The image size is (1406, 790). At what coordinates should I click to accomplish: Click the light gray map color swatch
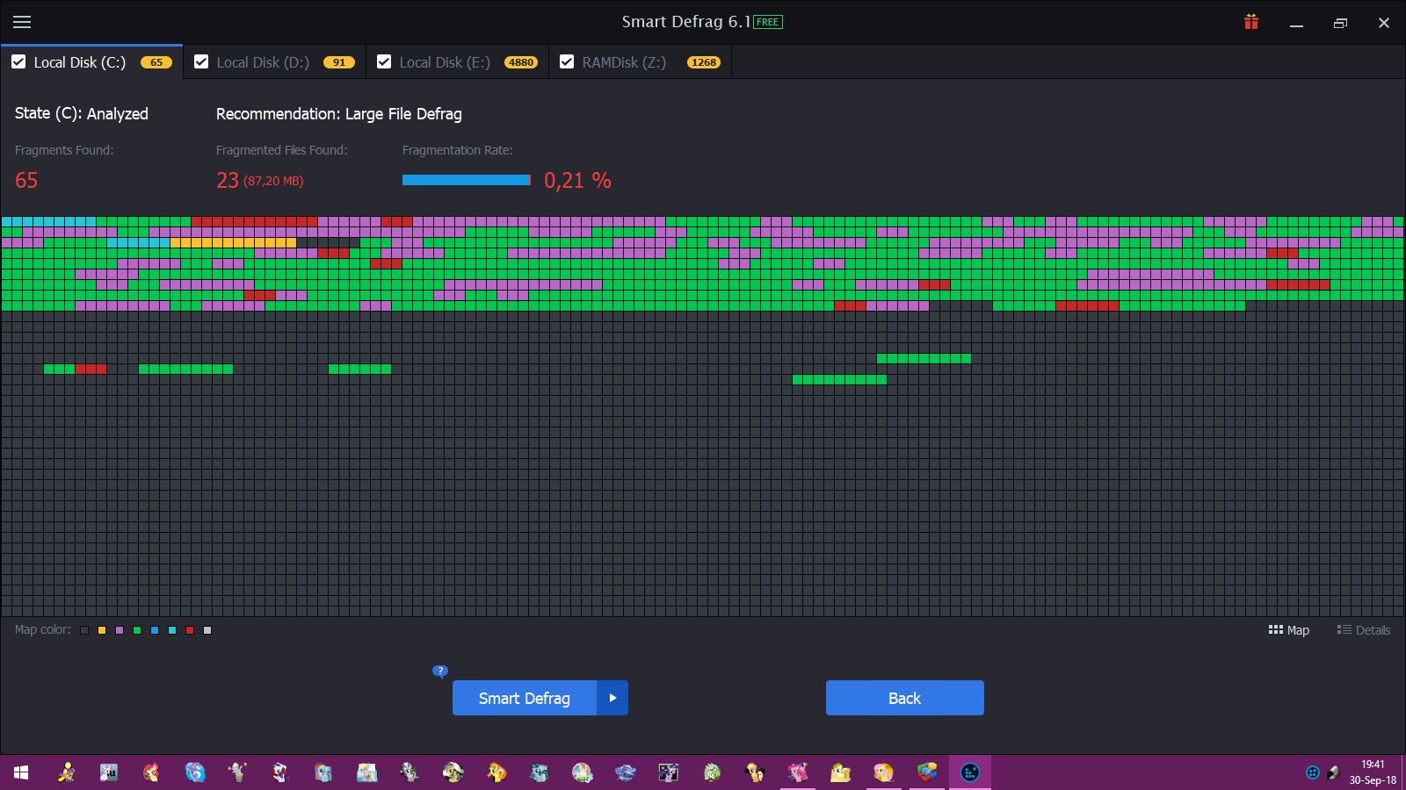207,630
